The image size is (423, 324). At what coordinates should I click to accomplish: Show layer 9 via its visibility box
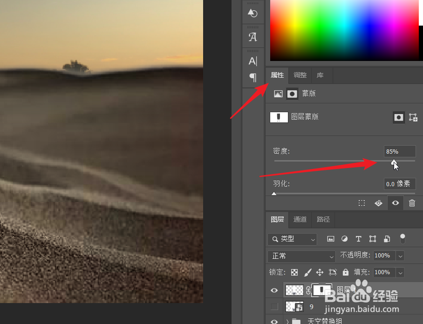[x=274, y=307]
